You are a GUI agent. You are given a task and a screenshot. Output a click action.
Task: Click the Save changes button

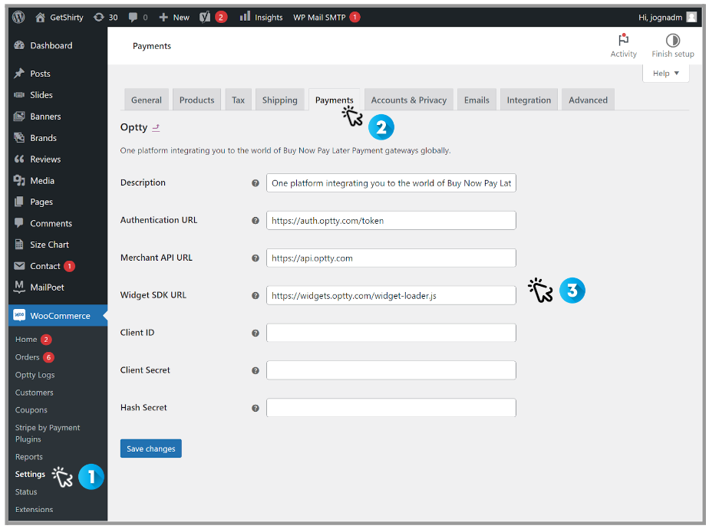tap(150, 449)
